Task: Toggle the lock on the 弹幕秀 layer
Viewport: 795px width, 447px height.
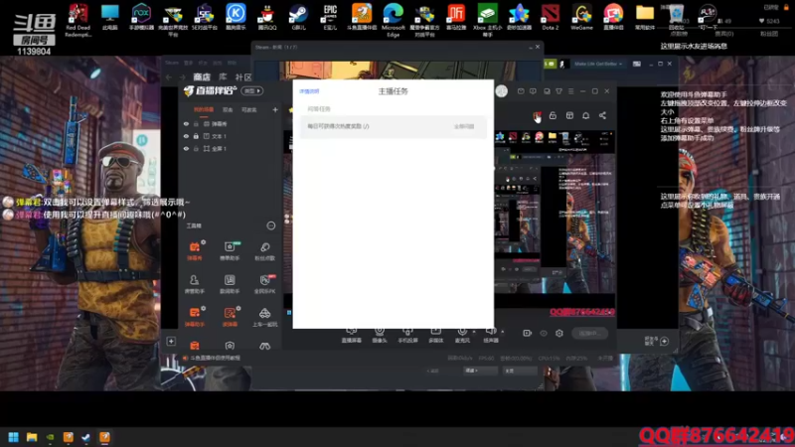Action: tap(196, 123)
